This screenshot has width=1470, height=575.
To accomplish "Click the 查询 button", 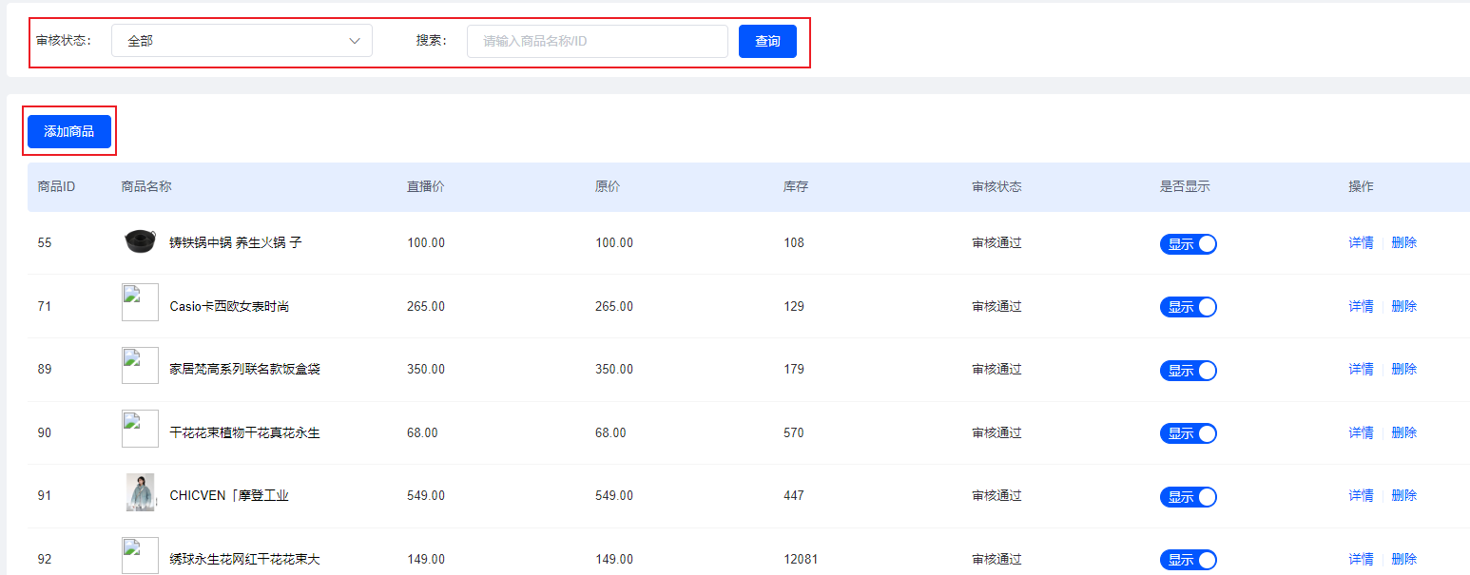I will (x=767, y=41).
